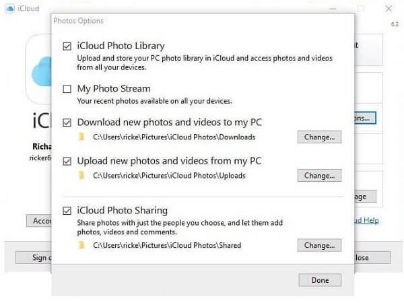This screenshot has height=303, width=404.
Task: Change the Uploads folder location
Action: pyautogui.click(x=319, y=176)
